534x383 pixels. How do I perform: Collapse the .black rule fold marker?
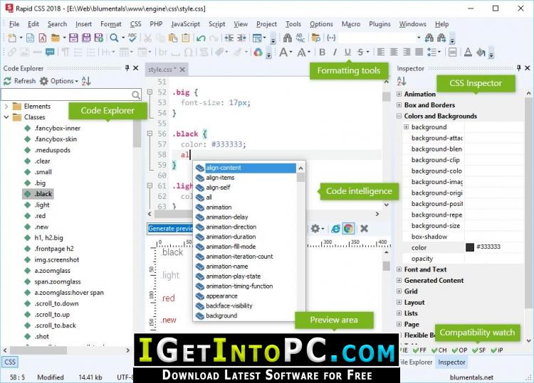click(150, 134)
